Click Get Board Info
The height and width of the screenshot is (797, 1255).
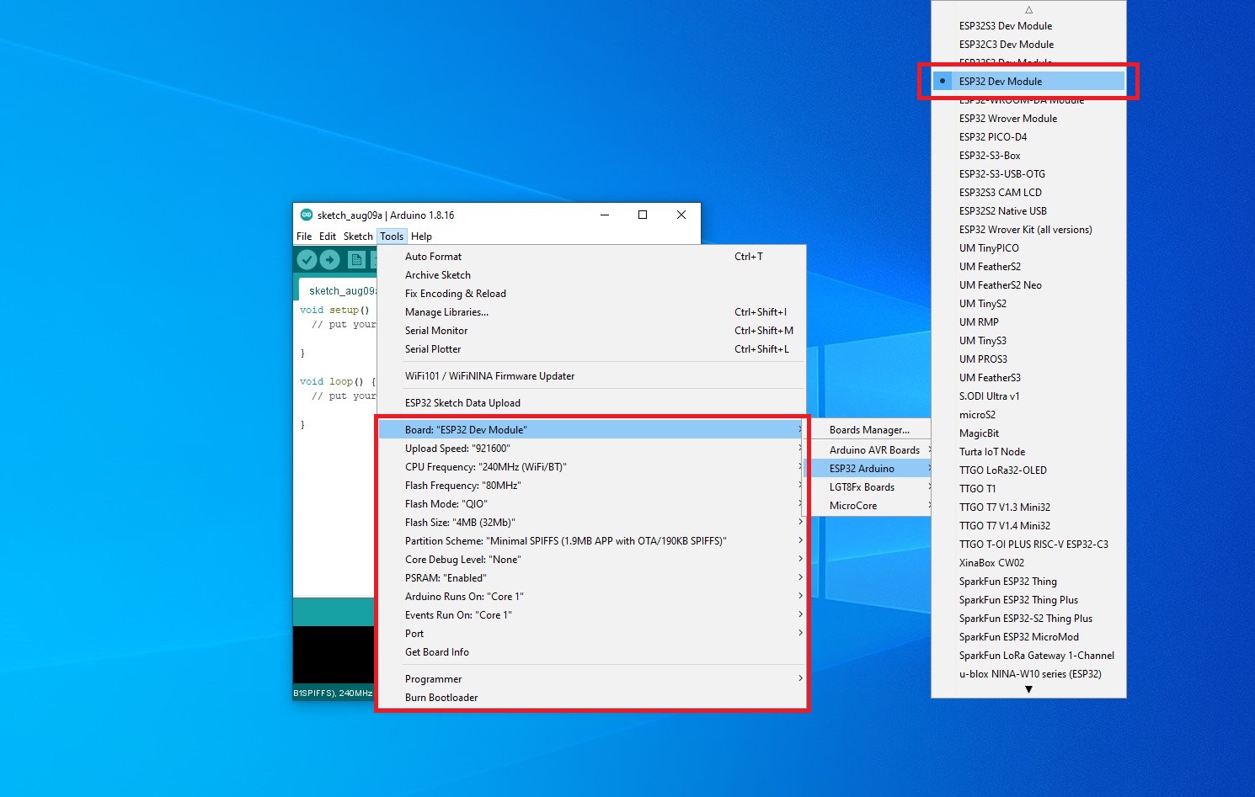(x=437, y=652)
